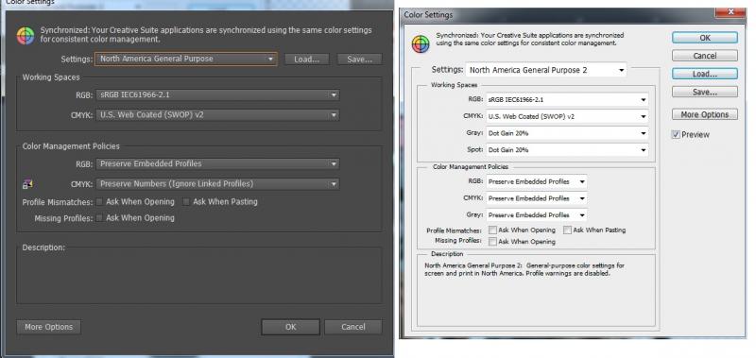Confirm with OK in dark dialog
The width and height of the screenshot is (756, 358).
click(x=290, y=327)
